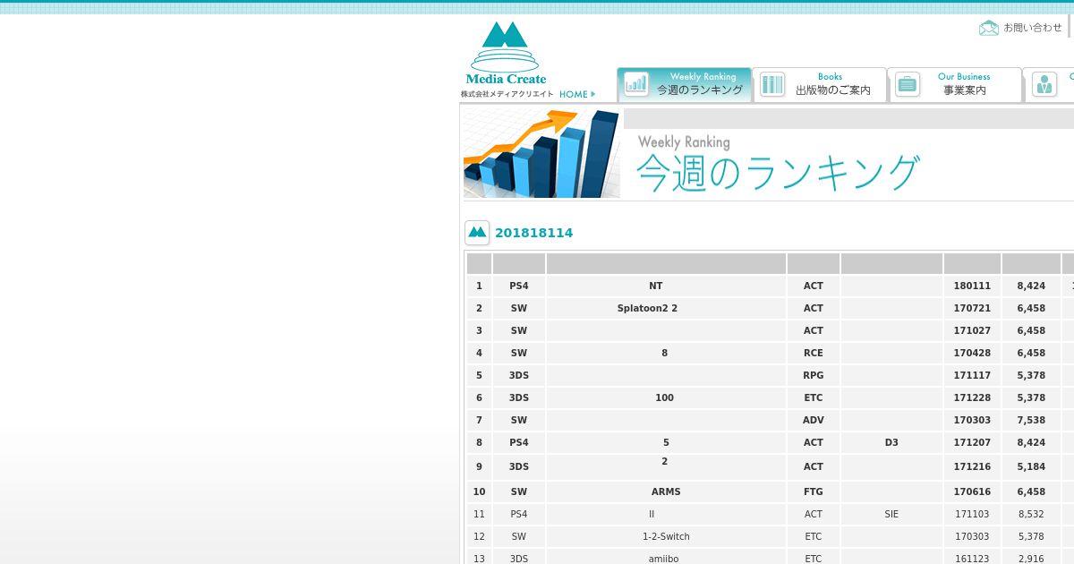The height and width of the screenshot is (564, 1074).
Task: Open the HOME link beside the logo
Action: pyautogui.click(x=577, y=94)
